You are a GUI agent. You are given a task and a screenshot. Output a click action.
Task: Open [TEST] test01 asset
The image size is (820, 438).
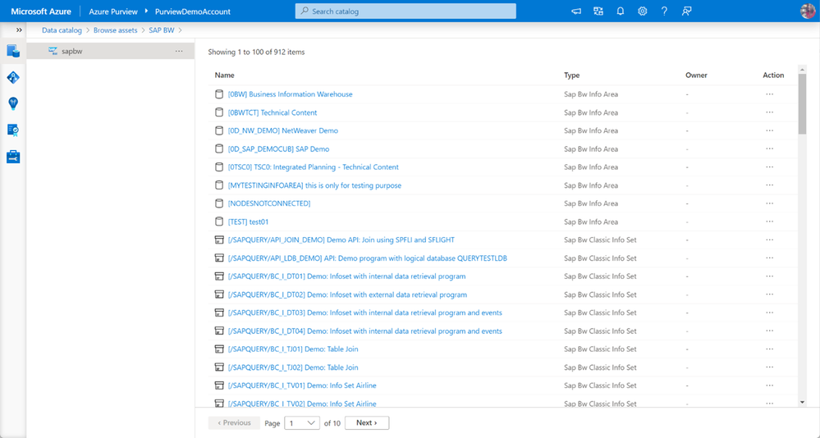point(249,221)
